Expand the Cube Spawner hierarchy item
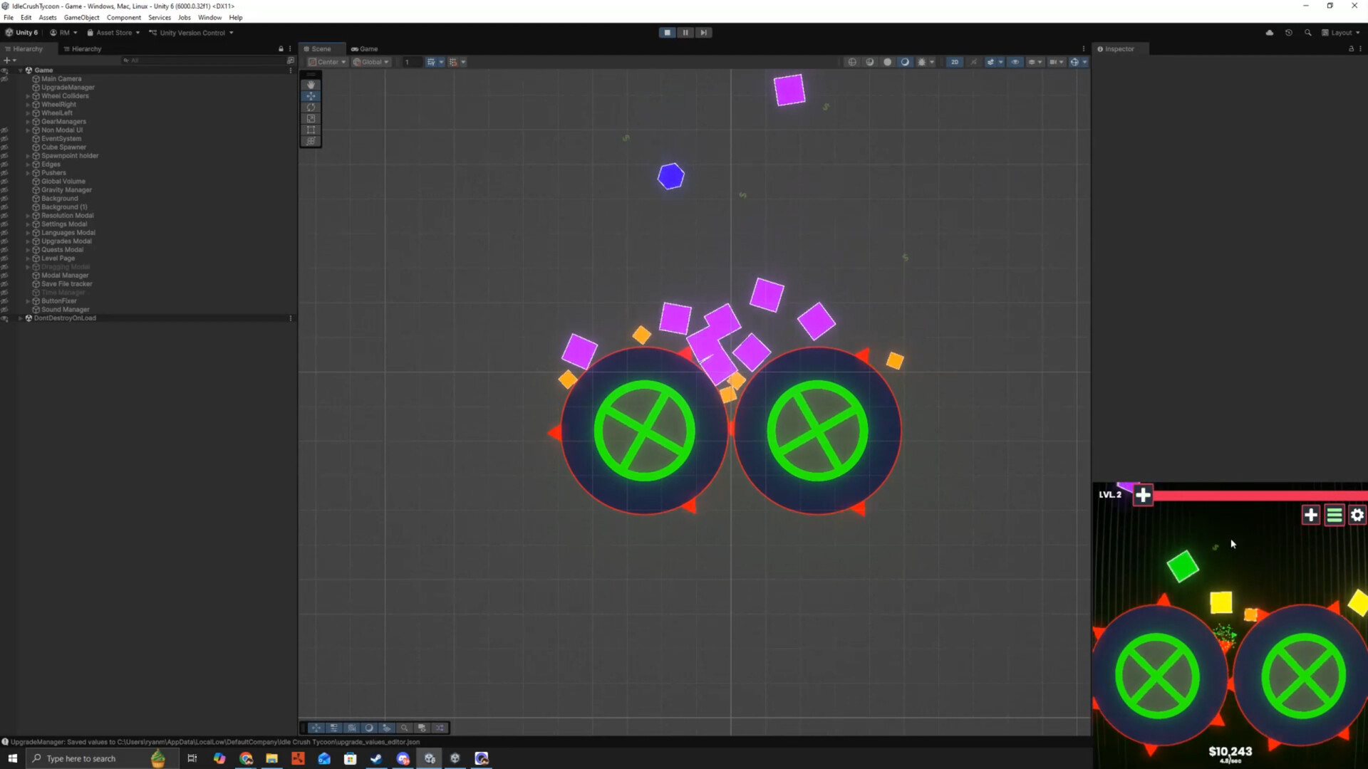The image size is (1368, 769). [x=27, y=147]
